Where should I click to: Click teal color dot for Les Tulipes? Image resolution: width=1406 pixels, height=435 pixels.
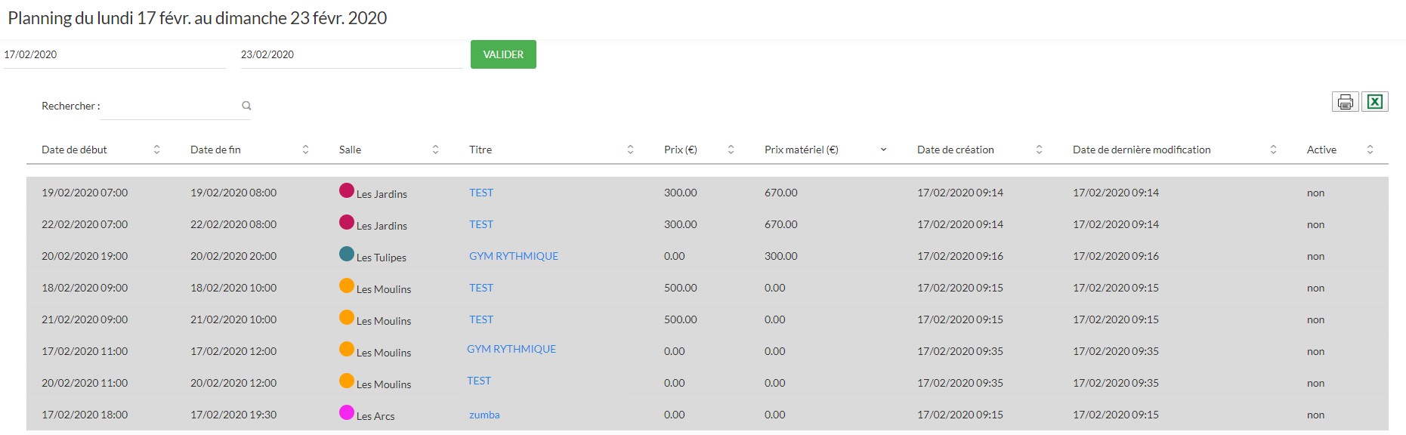click(347, 254)
